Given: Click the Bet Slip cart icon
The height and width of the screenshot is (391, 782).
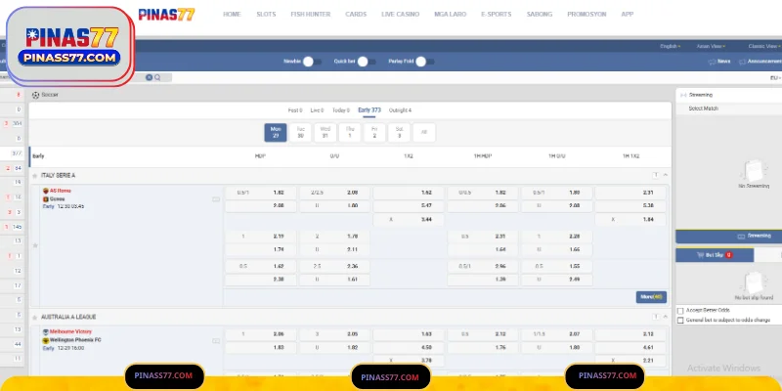Looking at the screenshot, I should click(x=700, y=255).
